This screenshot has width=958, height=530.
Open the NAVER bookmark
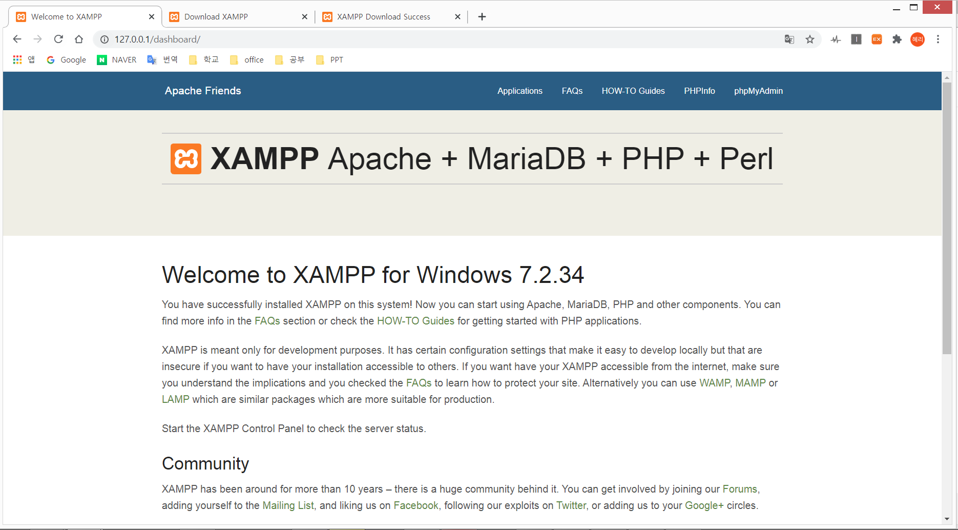pyautogui.click(x=117, y=60)
